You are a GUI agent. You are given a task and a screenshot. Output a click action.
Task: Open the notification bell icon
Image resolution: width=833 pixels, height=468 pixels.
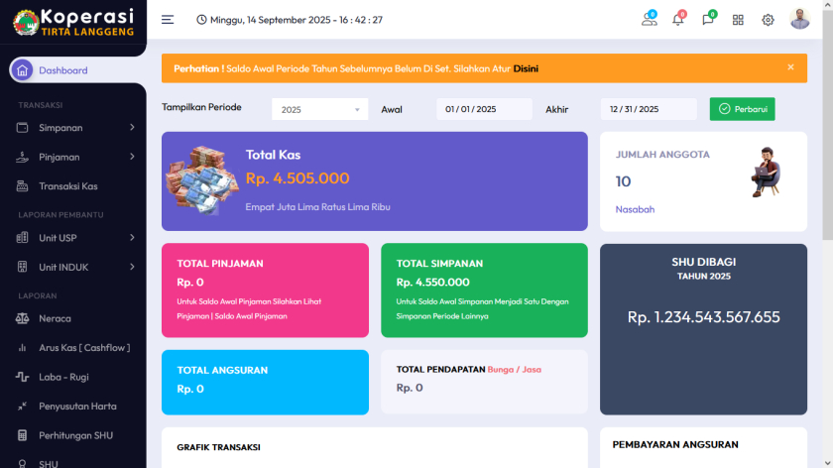tap(678, 20)
